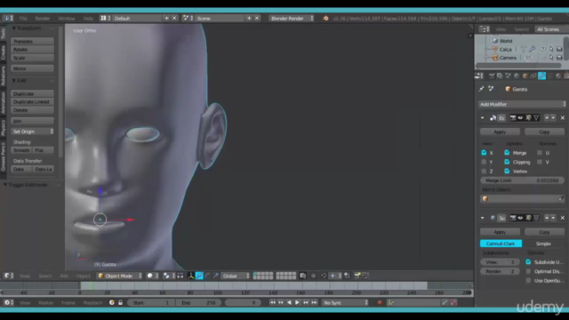Enable the Mirror Z axis checkbox

point(484,171)
